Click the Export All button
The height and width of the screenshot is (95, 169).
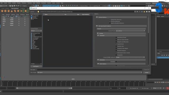pos(147,70)
